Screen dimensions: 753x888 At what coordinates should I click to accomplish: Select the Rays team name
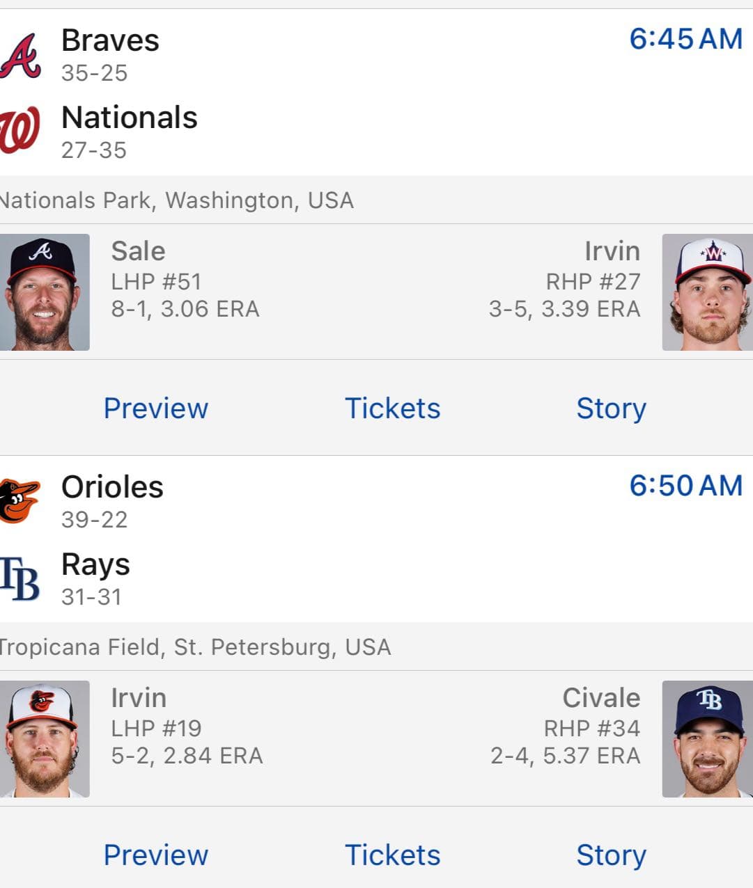pyautogui.click(x=95, y=564)
